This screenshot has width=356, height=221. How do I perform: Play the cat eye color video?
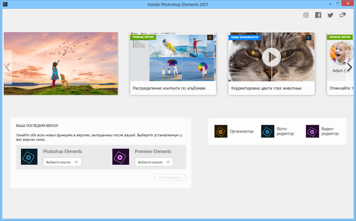(271, 57)
